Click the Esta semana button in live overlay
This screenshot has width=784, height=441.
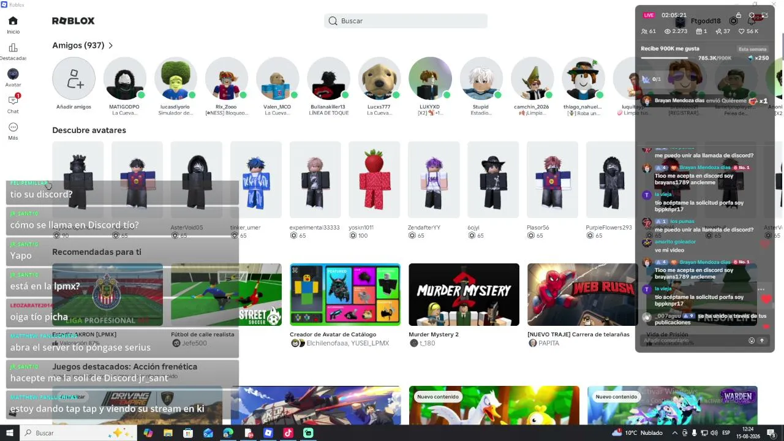(x=753, y=49)
